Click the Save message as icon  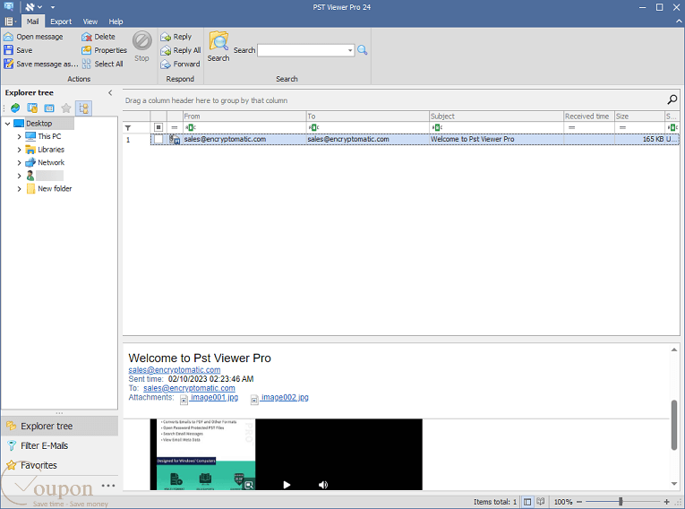click(8, 64)
